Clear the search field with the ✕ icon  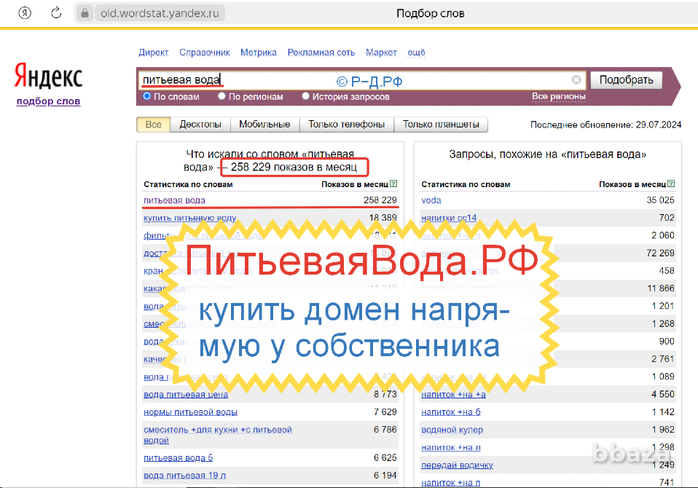pyautogui.click(x=576, y=80)
